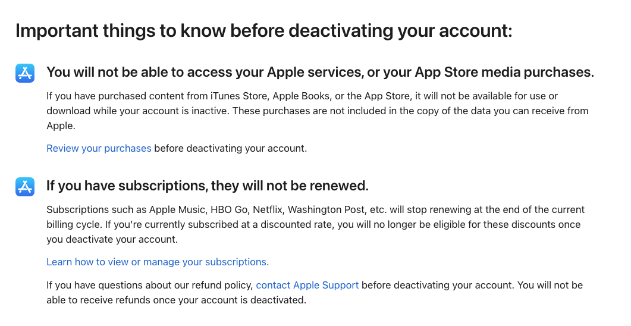Open Learn how to view or manage subscriptions
The height and width of the screenshot is (326, 631).
click(x=158, y=262)
